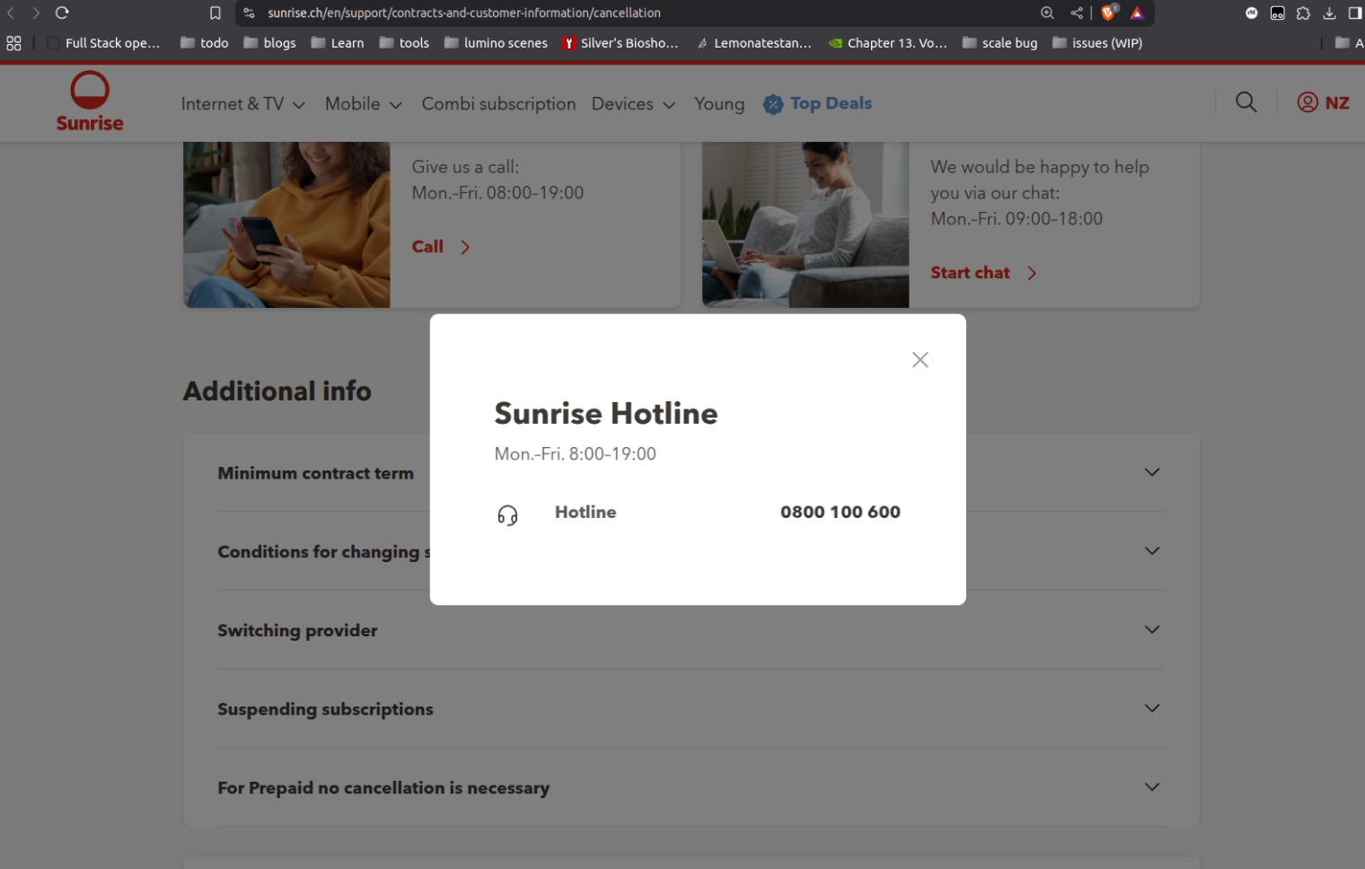The height and width of the screenshot is (869, 1365).
Task: Click the share icon in address bar
Action: click(x=1077, y=13)
